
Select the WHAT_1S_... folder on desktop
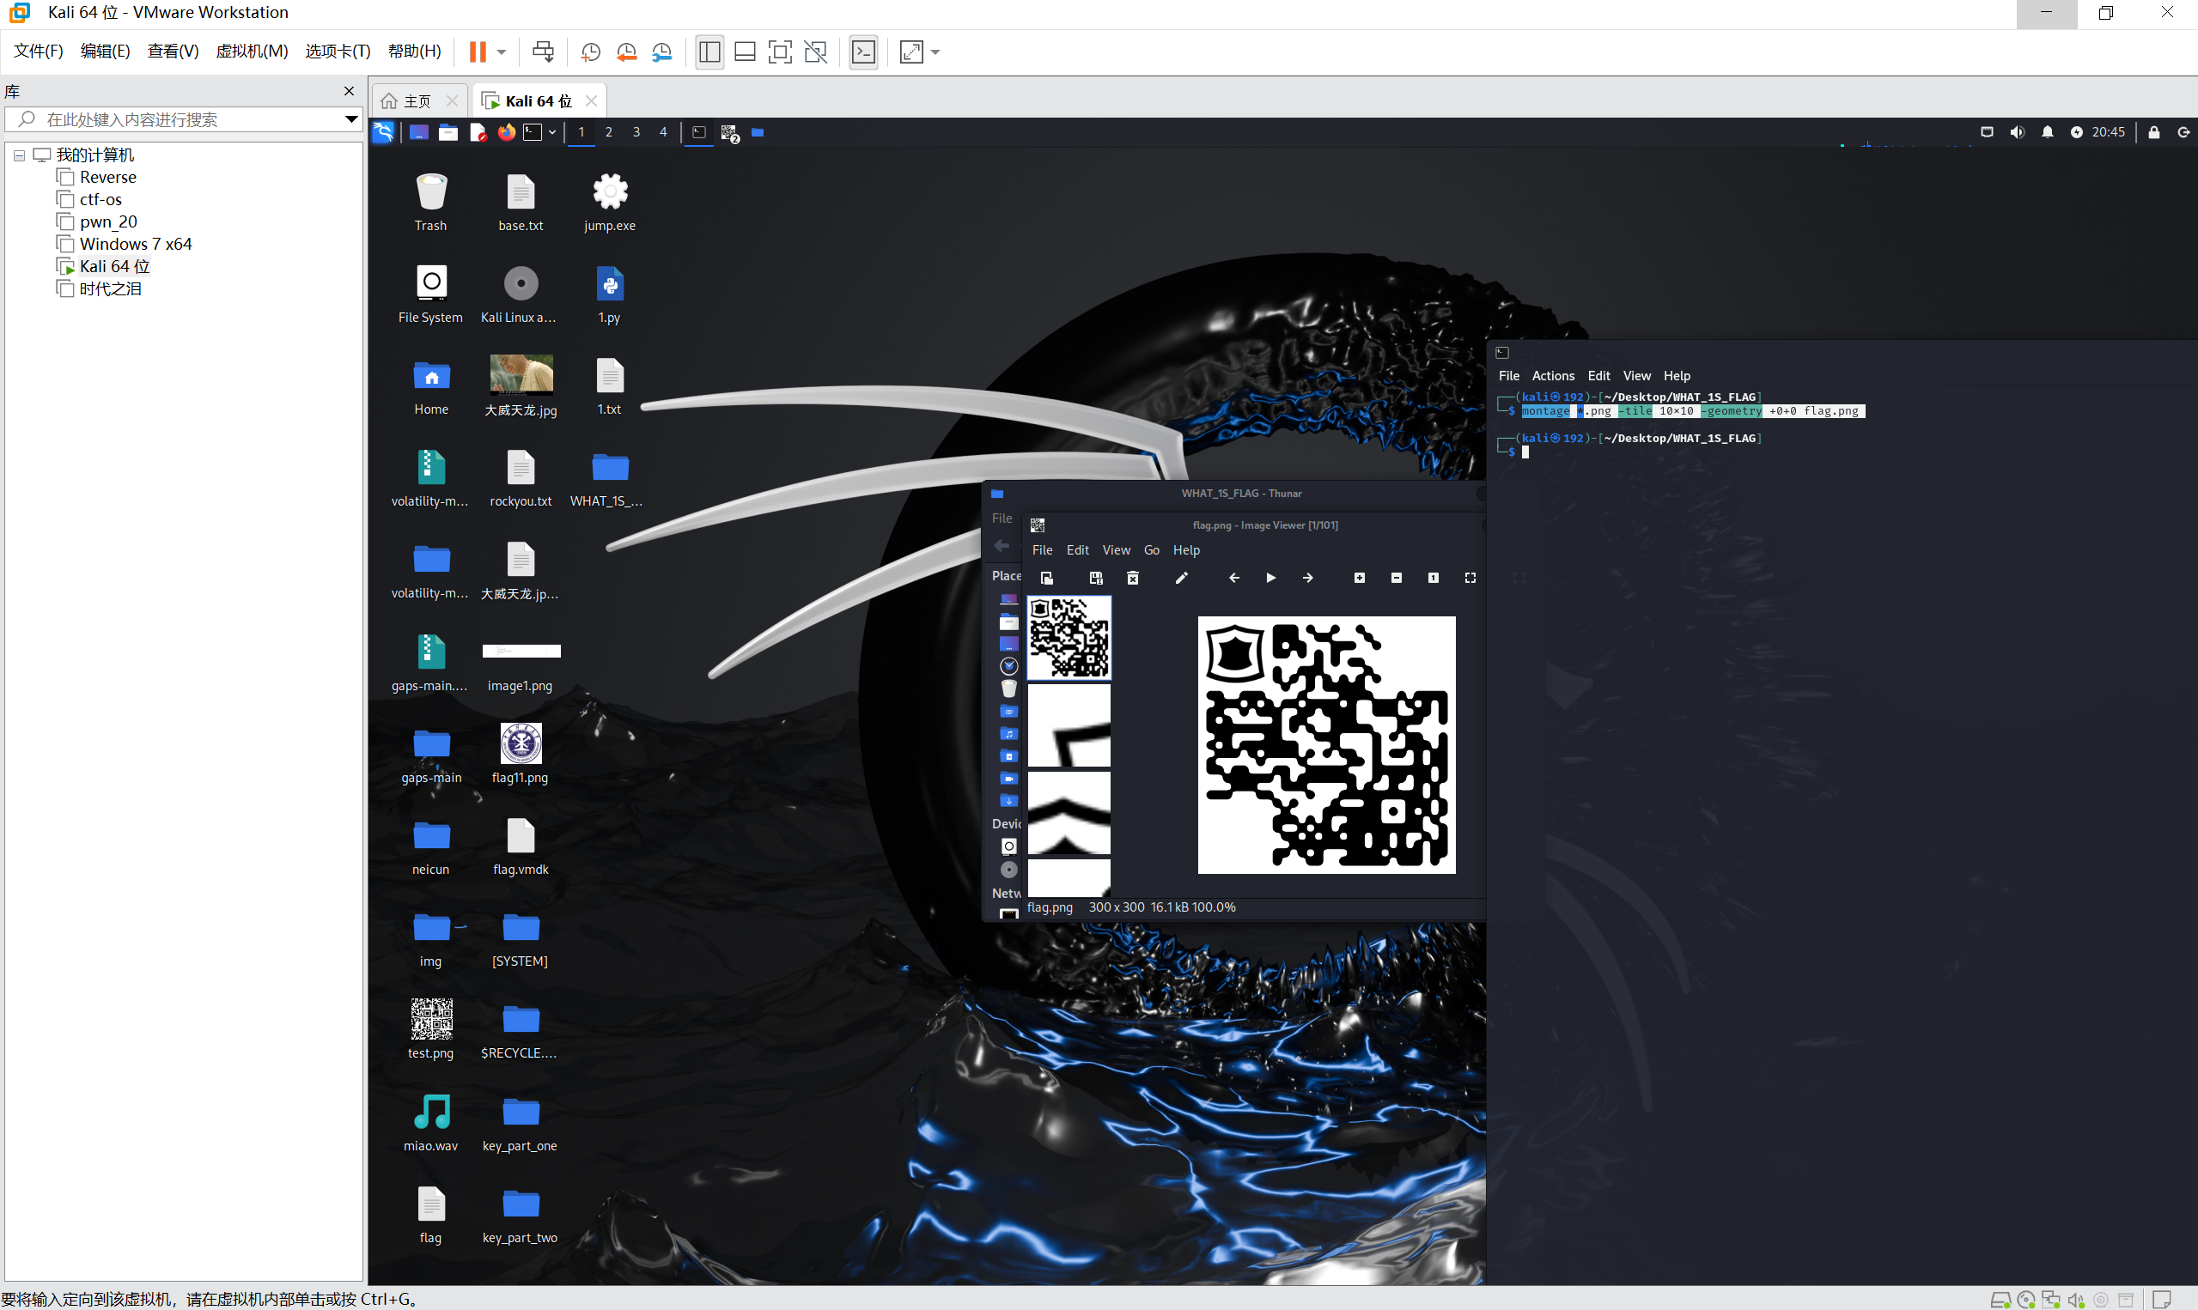pos(607,479)
